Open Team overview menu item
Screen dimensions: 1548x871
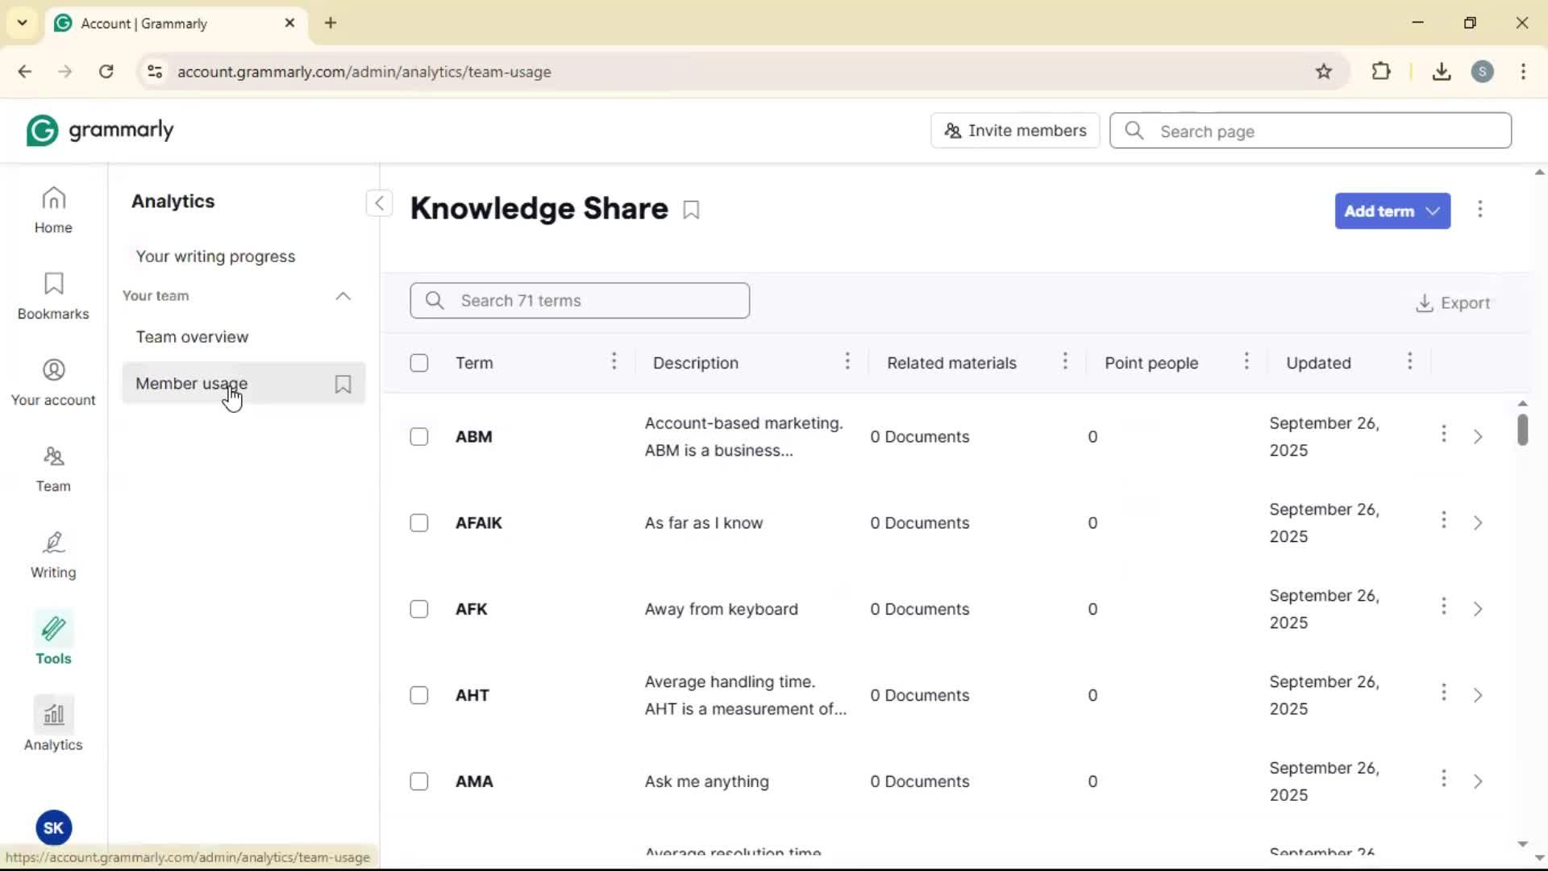tap(192, 337)
